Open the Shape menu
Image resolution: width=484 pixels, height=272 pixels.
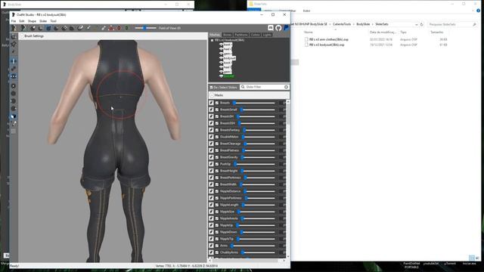pyautogui.click(x=32, y=21)
